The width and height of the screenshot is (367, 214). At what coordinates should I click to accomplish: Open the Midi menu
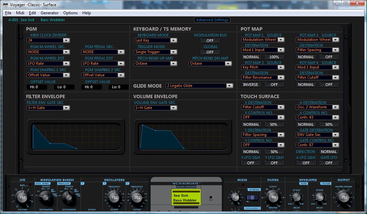pos(20,13)
